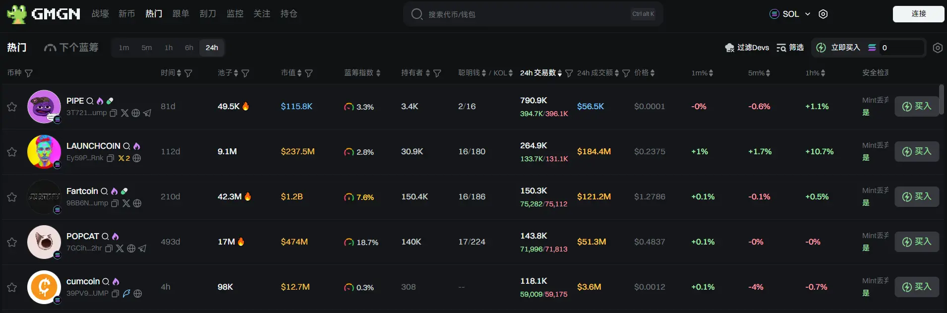Click the search icon next to cumcoin
This screenshot has width=947, height=313.
[x=106, y=282]
